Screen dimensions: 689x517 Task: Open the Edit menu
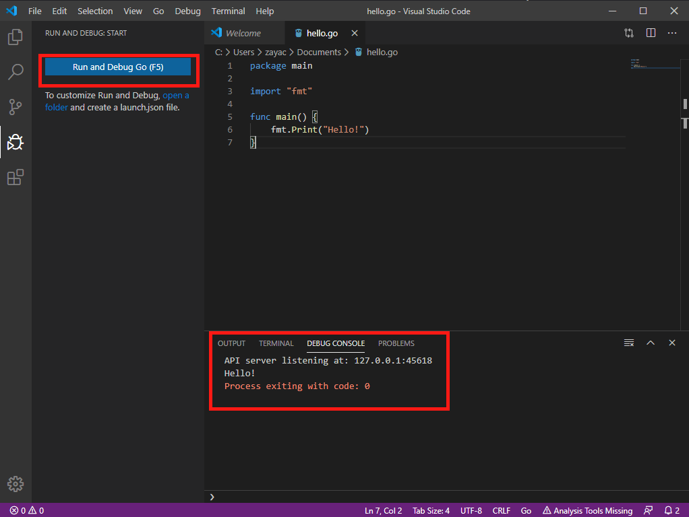tap(59, 11)
